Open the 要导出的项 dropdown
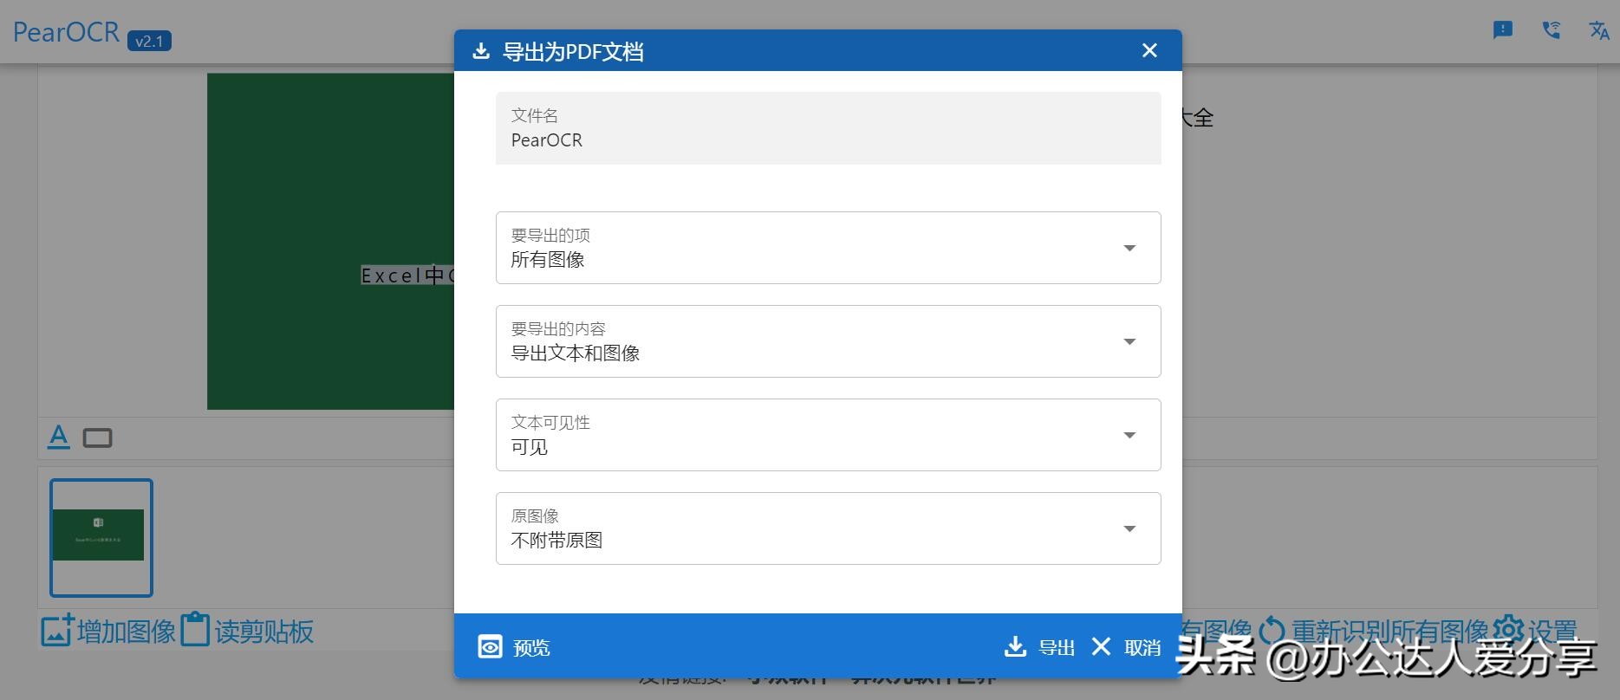Screen dimensions: 1620x700 [828, 248]
